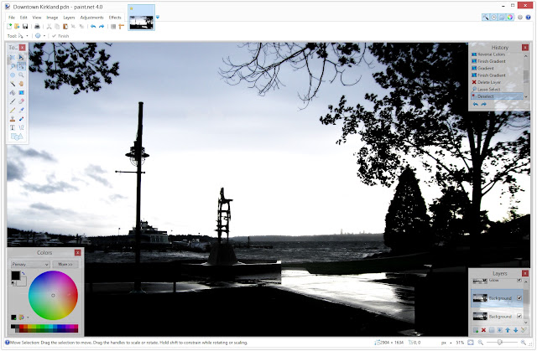
Task: Toggle the Colors window icon at top right
Action: [x=510, y=17]
